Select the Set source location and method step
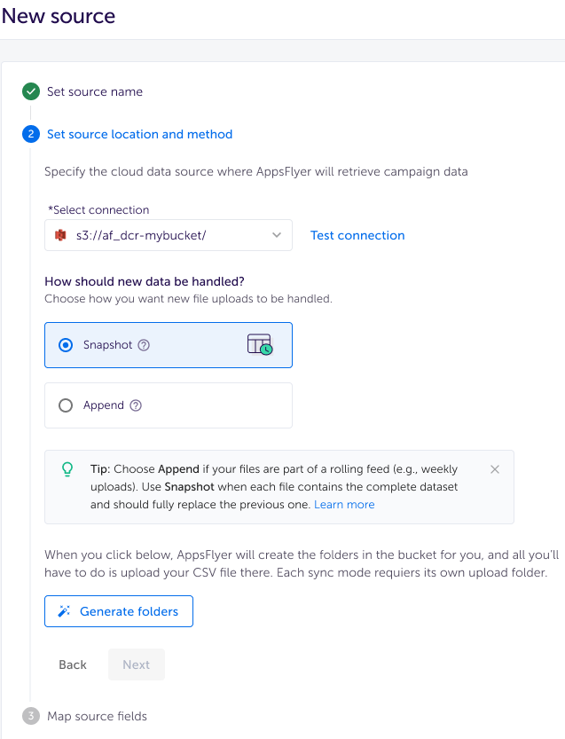Viewport: 565px width, 739px height. pyautogui.click(x=139, y=134)
